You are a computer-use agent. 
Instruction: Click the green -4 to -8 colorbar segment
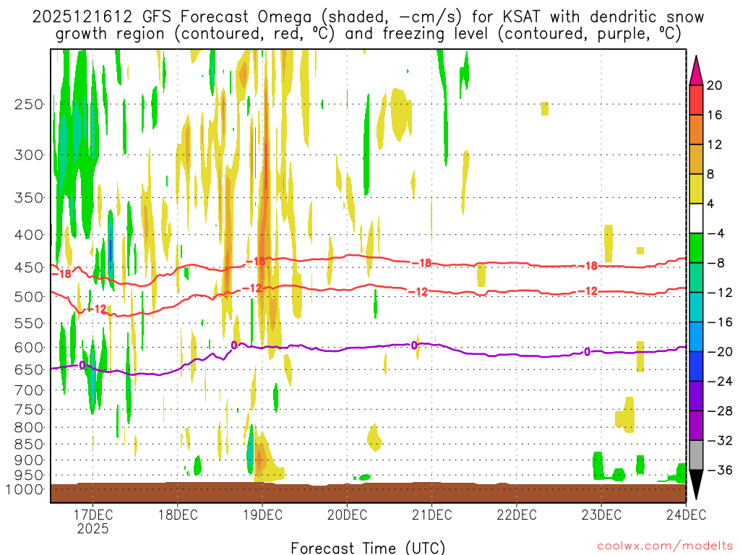[x=696, y=249]
